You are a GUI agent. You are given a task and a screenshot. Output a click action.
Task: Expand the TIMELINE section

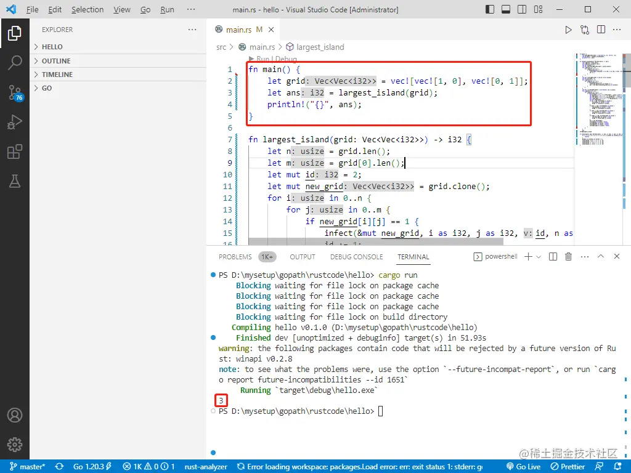click(118, 75)
